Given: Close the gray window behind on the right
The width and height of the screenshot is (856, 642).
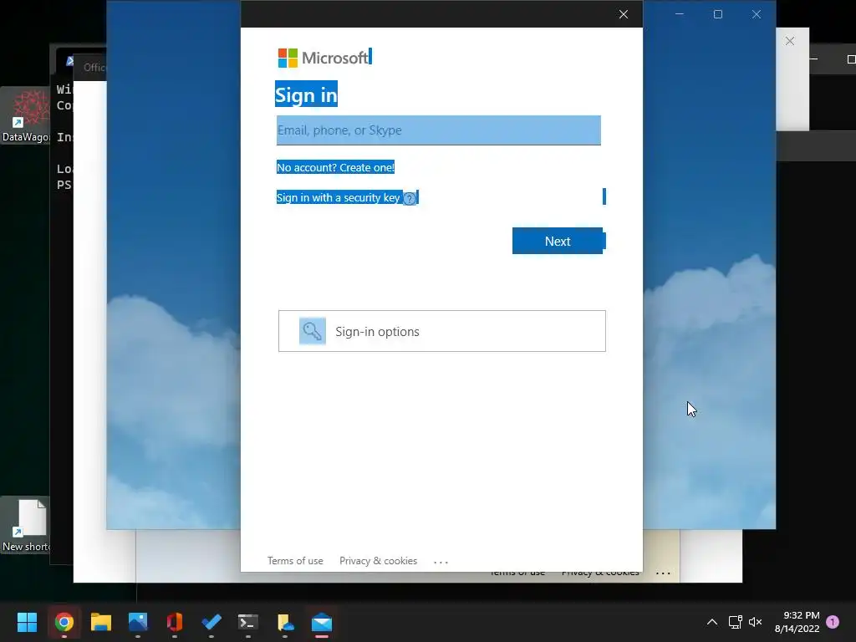Looking at the screenshot, I should pos(789,41).
